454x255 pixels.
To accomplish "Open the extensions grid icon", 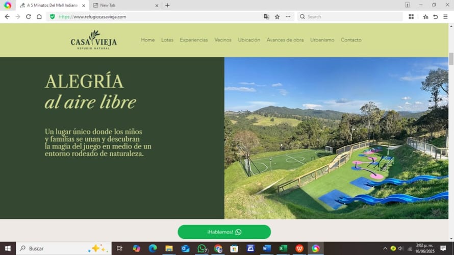I will 411,17.
